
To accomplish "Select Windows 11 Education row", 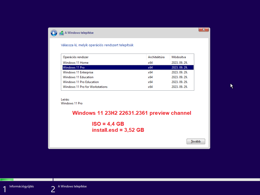I will (128, 77).
